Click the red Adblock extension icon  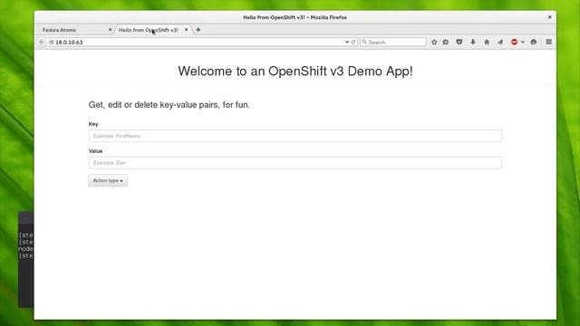pos(514,43)
